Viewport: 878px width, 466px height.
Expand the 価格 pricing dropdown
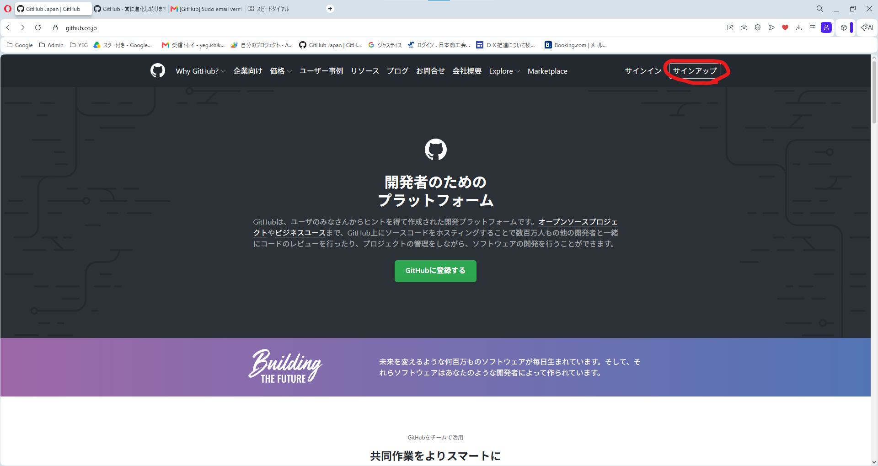tap(280, 71)
